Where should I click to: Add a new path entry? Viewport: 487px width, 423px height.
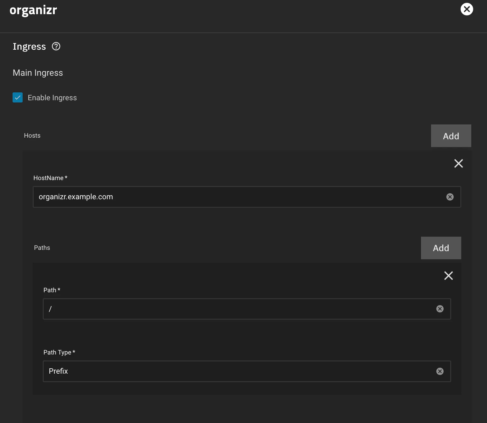click(x=440, y=248)
